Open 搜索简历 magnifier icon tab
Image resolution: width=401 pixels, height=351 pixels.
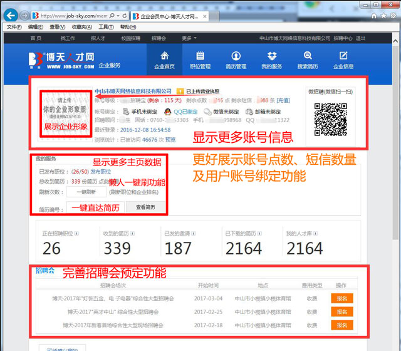pyautogui.click(x=308, y=60)
